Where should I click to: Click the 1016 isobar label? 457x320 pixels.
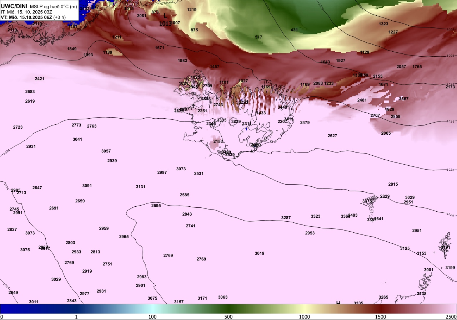pos(451,122)
